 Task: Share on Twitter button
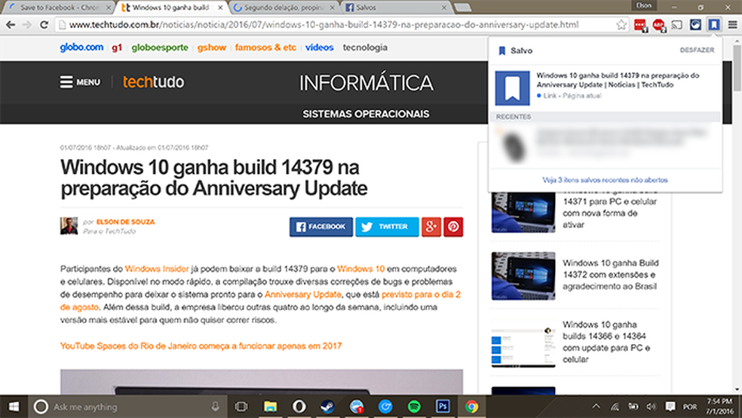point(387,227)
